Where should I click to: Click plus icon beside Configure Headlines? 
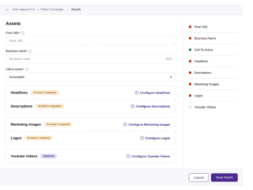[137, 93]
